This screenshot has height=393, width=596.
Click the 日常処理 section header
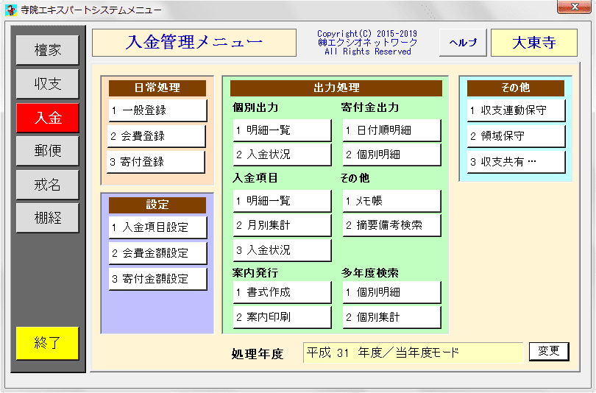tap(157, 88)
